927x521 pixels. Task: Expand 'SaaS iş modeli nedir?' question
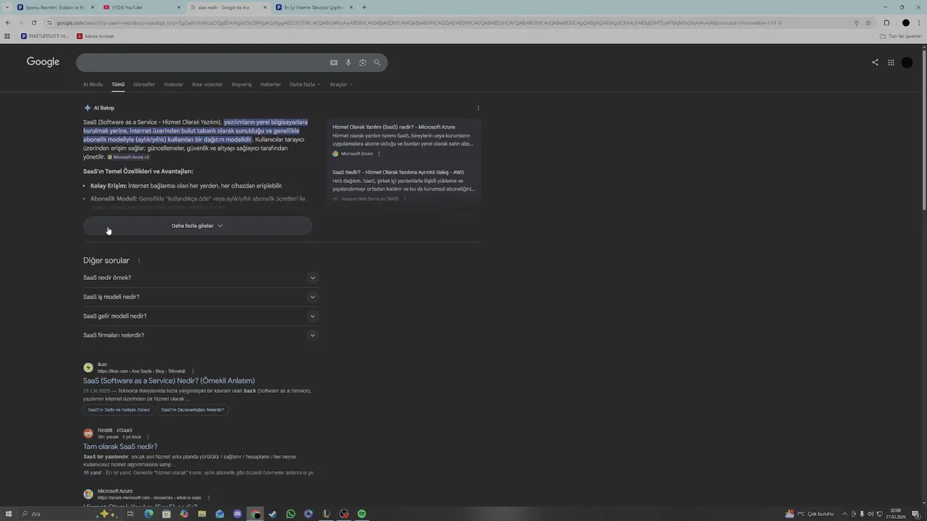pos(201,297)
